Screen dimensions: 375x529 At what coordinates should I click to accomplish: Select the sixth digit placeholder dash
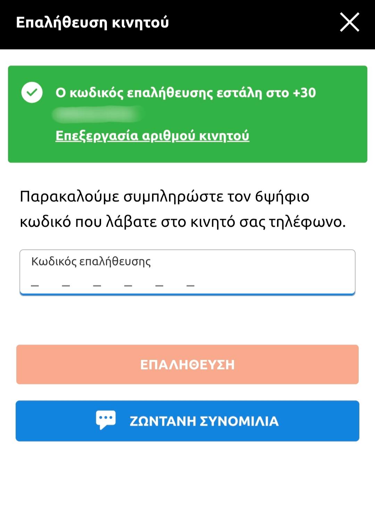tap(190, 285)
